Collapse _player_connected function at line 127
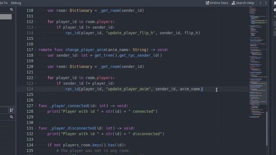The image size is (276, 155). (x=35, y=106)
